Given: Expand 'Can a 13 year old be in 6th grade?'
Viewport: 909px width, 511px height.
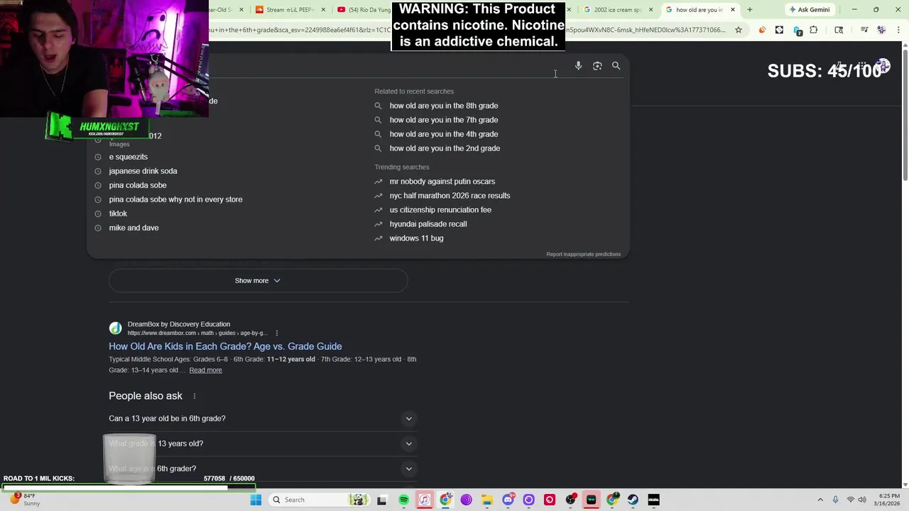Looking at the screenshot, I should [262, 419].
